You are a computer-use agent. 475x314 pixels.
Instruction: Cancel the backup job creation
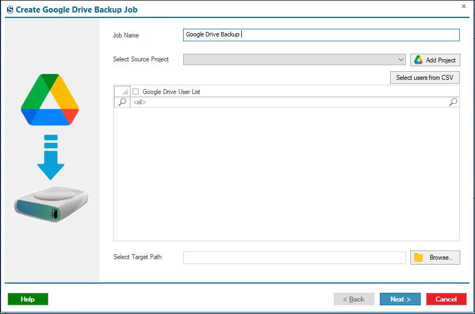pos(446,299)
